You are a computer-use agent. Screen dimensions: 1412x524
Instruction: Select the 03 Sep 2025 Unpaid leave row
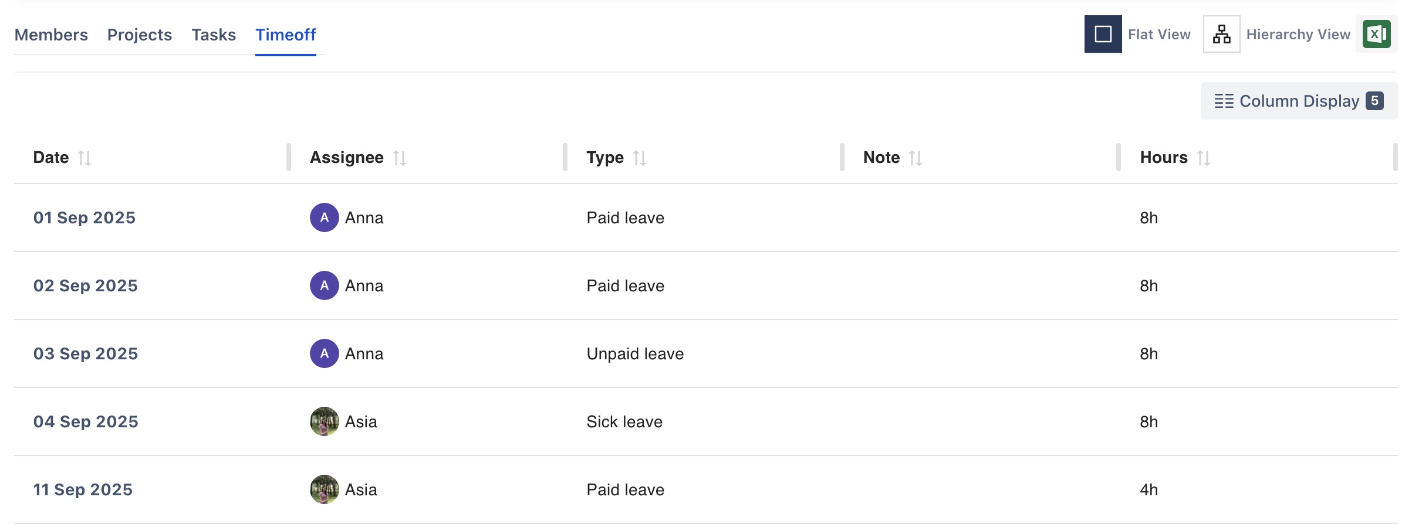tap(635, 354)
